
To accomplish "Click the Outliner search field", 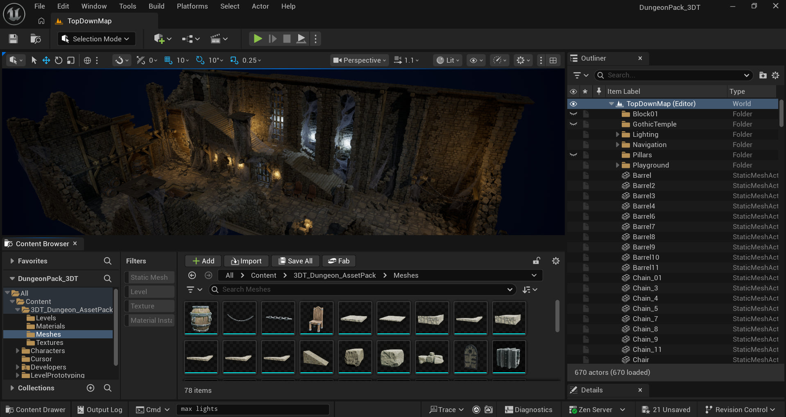I will (674, 75).
